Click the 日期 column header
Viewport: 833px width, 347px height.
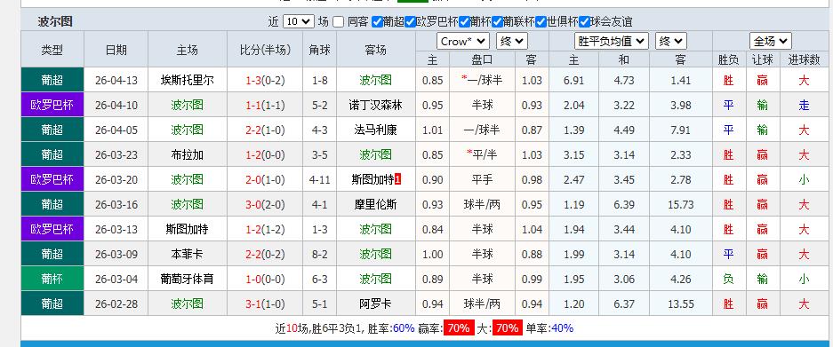point(116,50)
